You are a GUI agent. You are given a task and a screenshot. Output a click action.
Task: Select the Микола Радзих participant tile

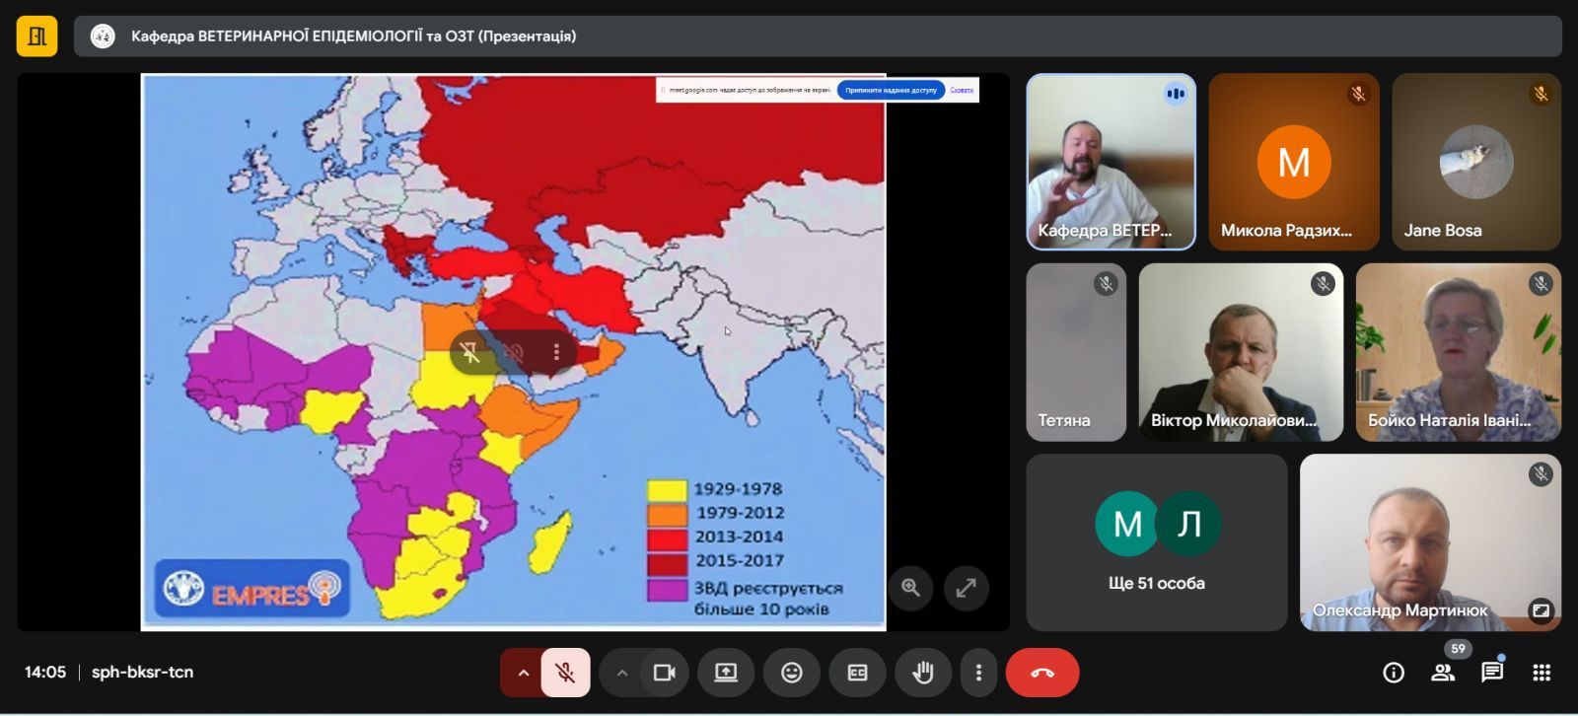[1294, 162]
